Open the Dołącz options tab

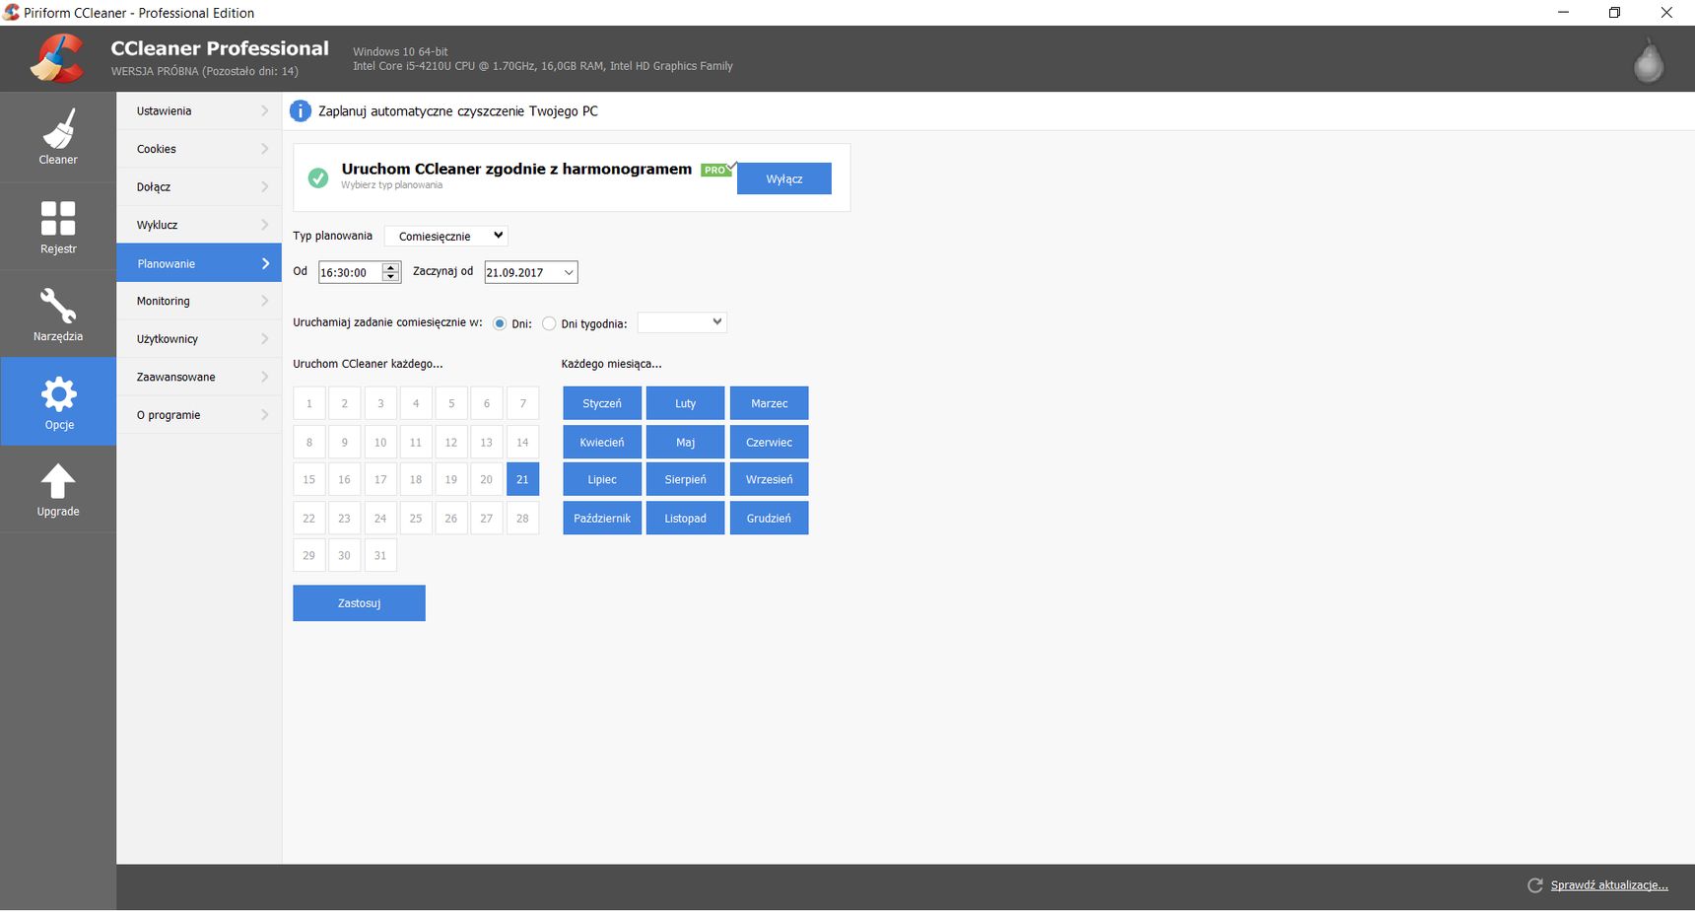tap(199, 187)
